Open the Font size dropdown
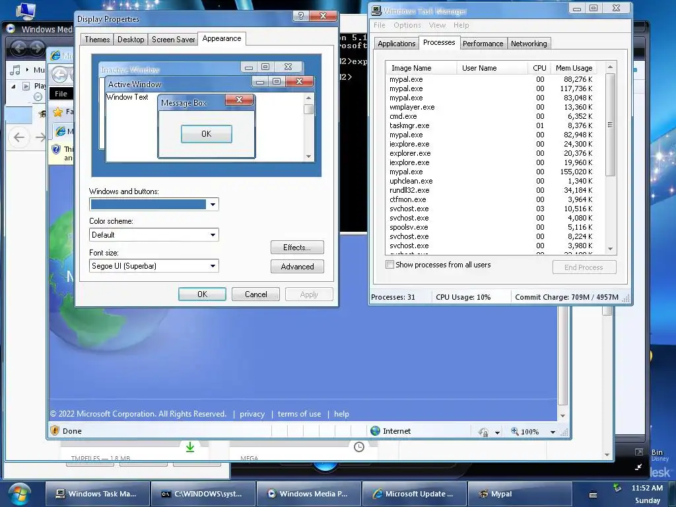 213,266
